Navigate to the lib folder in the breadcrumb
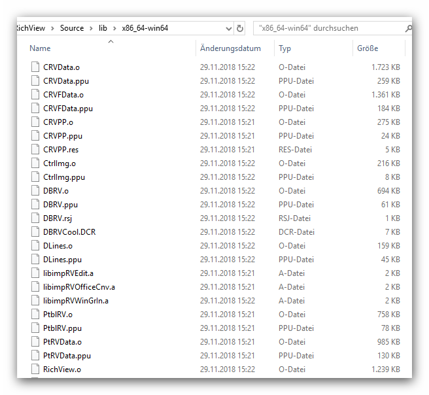Screen dimensions: 429x395 (x=103, y=28)
